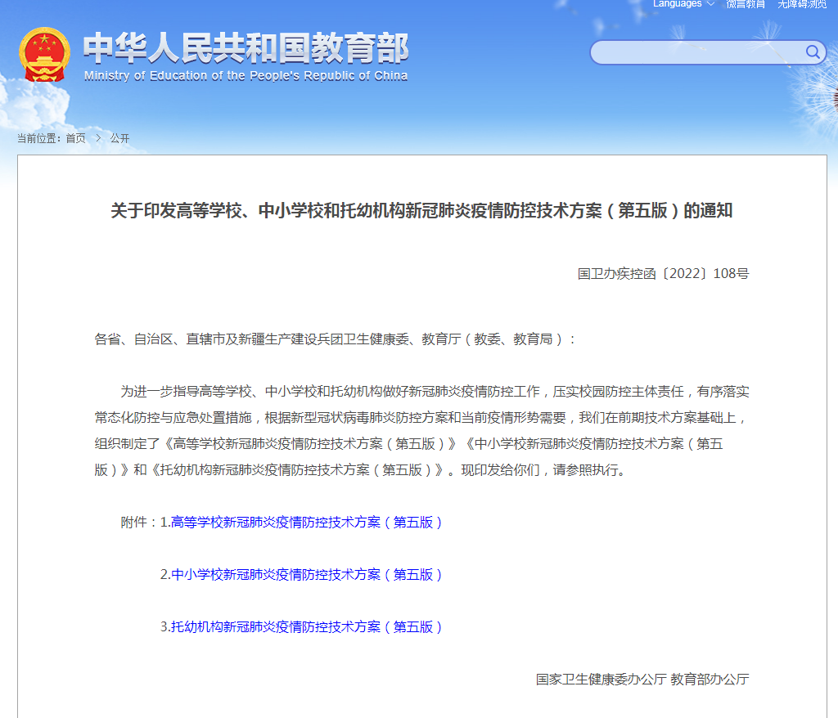Click the salutation line 各省、自治区、直辖市
This screenshot has width=838, height=718.
pyautogui.click(x=335, y=339)
